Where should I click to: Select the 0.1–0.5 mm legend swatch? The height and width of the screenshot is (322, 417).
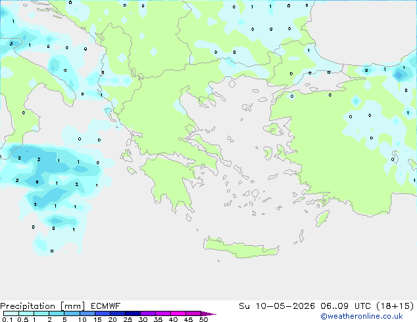click(11, 313)
